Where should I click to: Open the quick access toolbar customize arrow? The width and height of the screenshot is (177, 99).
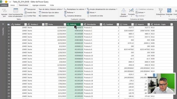10,2
